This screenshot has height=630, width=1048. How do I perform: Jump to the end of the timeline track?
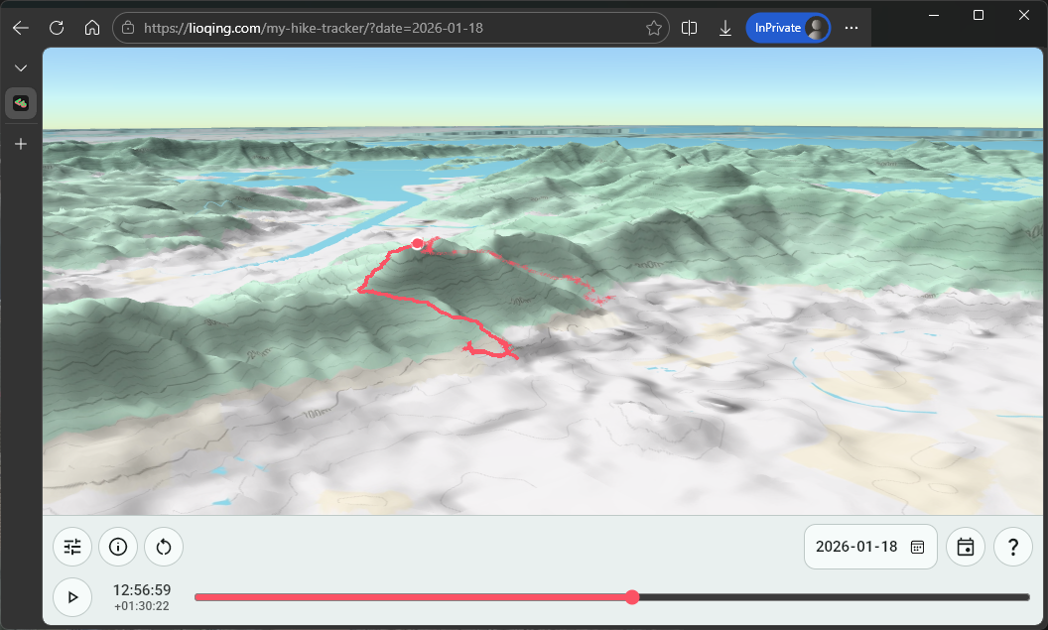(1026, 597)
